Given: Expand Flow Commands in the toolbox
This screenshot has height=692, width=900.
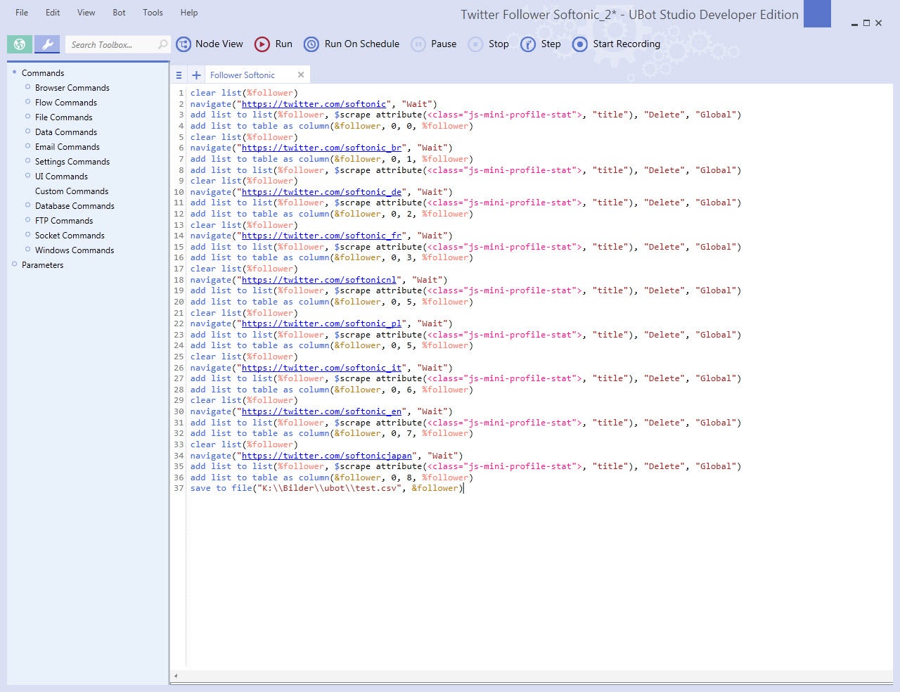Looking at the screenshot, I should tap(65, 102).
